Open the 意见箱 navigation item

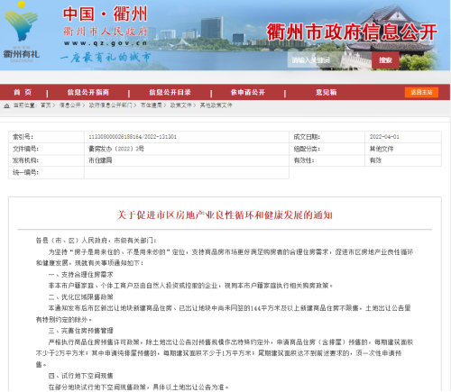326,92
